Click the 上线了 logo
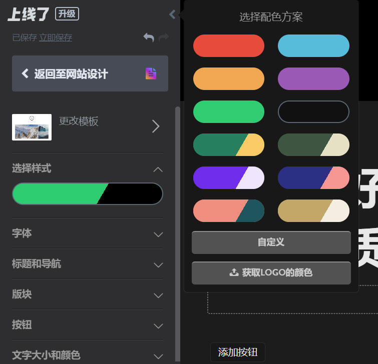 (x=28, y=14)
